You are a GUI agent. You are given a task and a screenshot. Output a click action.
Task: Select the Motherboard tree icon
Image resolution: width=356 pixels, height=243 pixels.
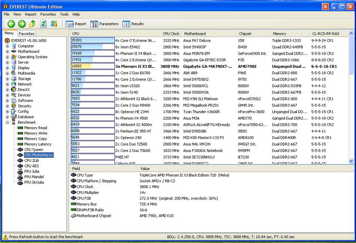pos(14,52)
